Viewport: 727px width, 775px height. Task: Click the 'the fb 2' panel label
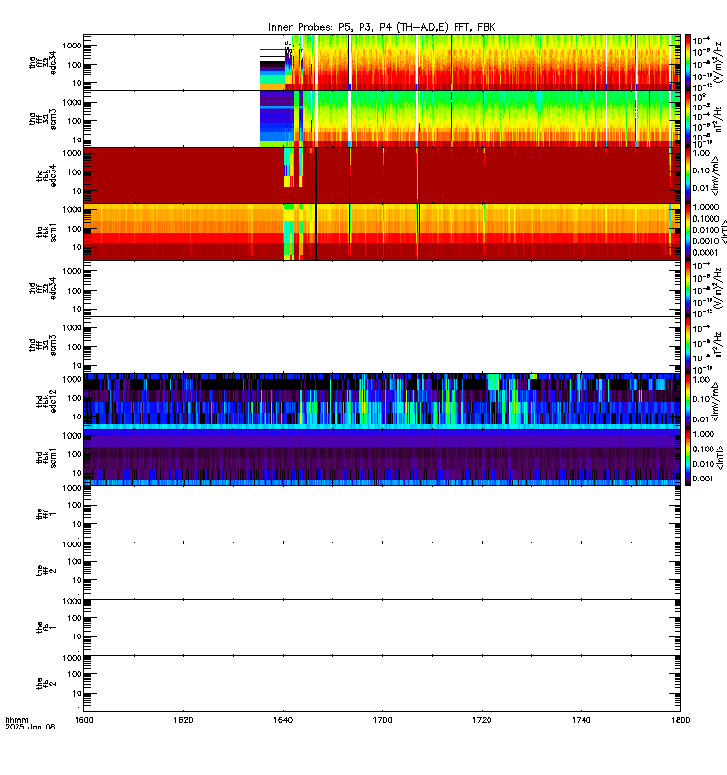[x=47, y=684]
